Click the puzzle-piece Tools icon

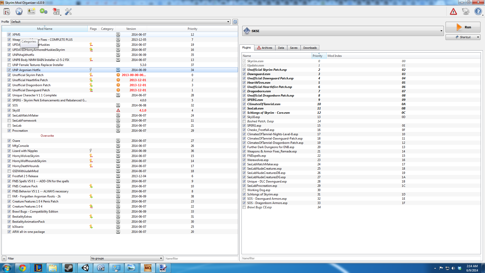pos(56,12)
